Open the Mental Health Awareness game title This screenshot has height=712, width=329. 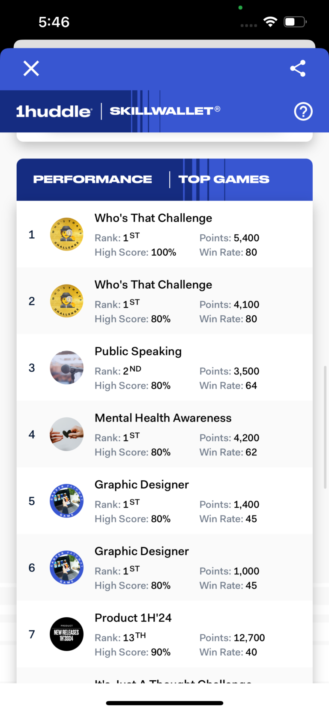click(163, 418)
